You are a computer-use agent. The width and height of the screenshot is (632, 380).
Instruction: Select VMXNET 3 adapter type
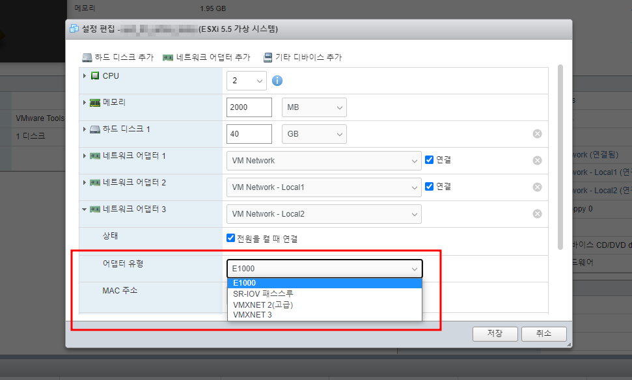325,315
